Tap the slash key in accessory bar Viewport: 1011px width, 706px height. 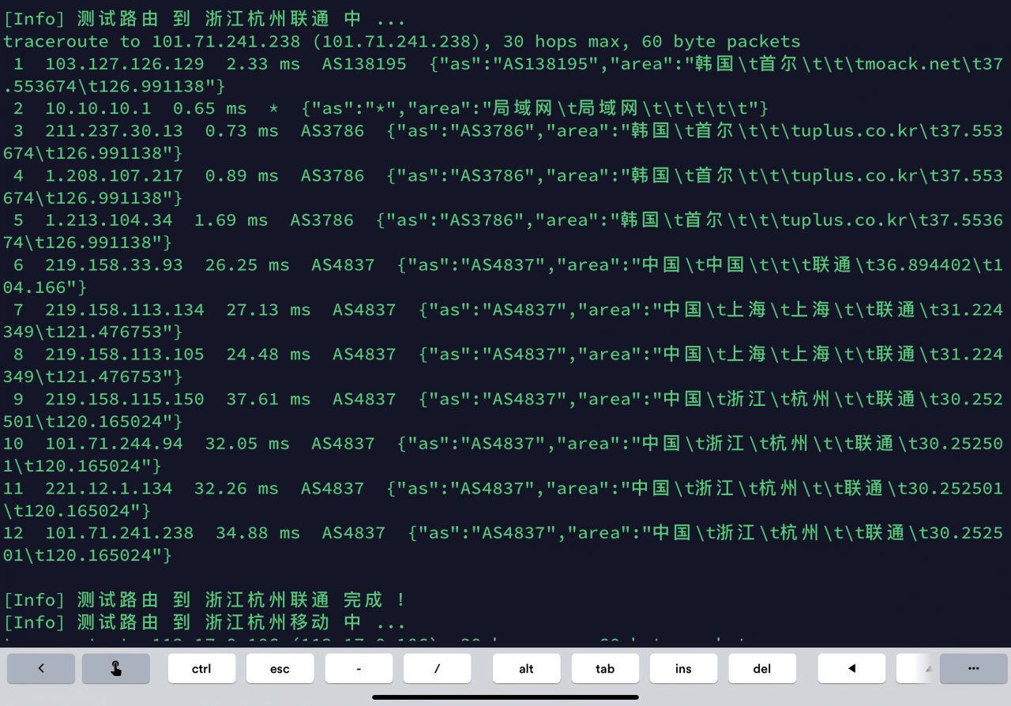[x=437, y=669]
